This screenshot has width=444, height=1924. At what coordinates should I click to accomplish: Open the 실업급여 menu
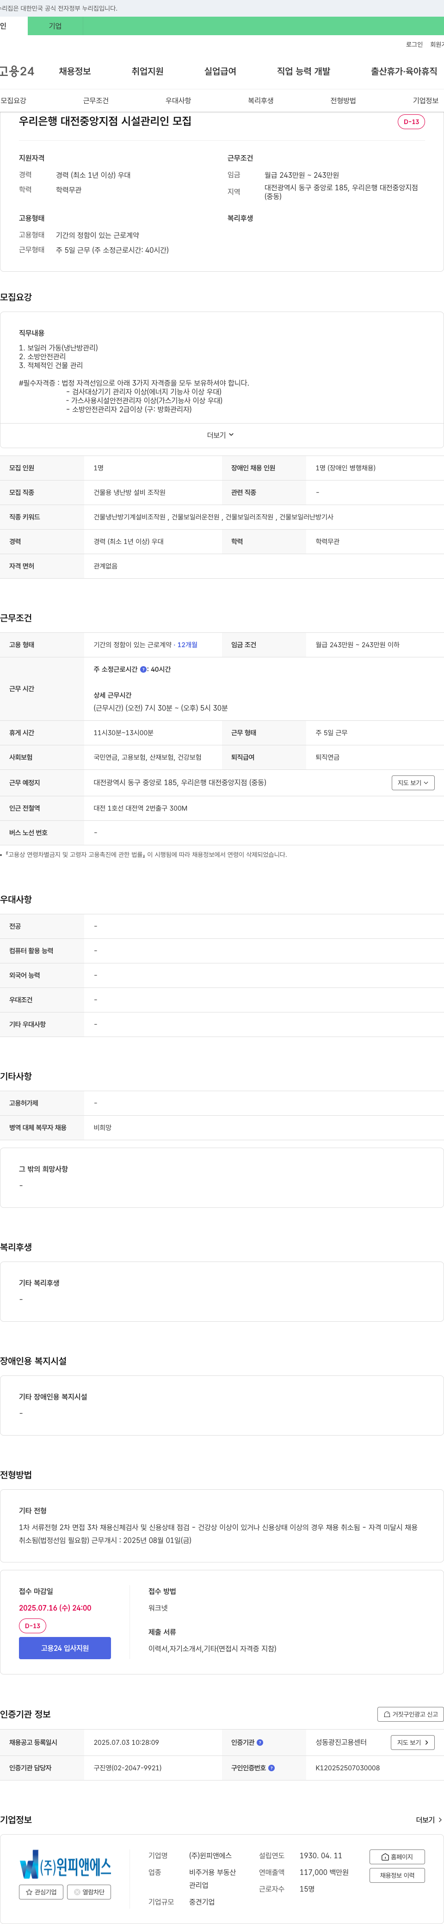[x=220, y=72]
